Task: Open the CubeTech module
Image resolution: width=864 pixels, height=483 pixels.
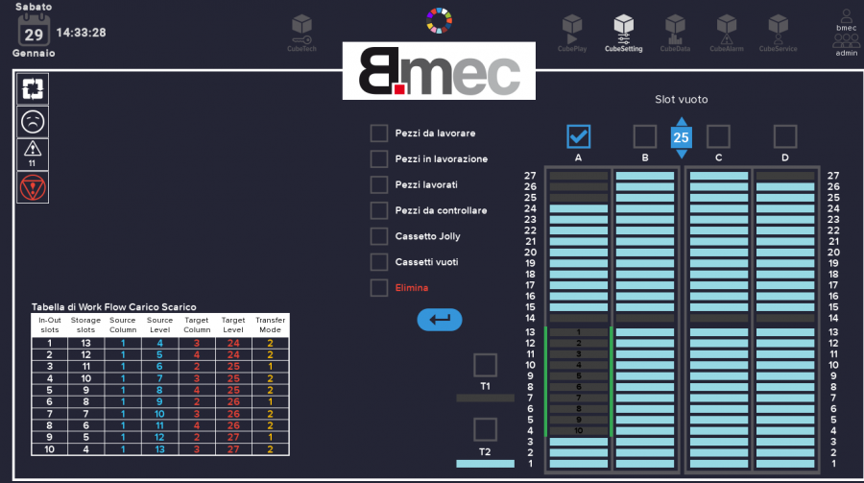Action: (x=302, y=33)
